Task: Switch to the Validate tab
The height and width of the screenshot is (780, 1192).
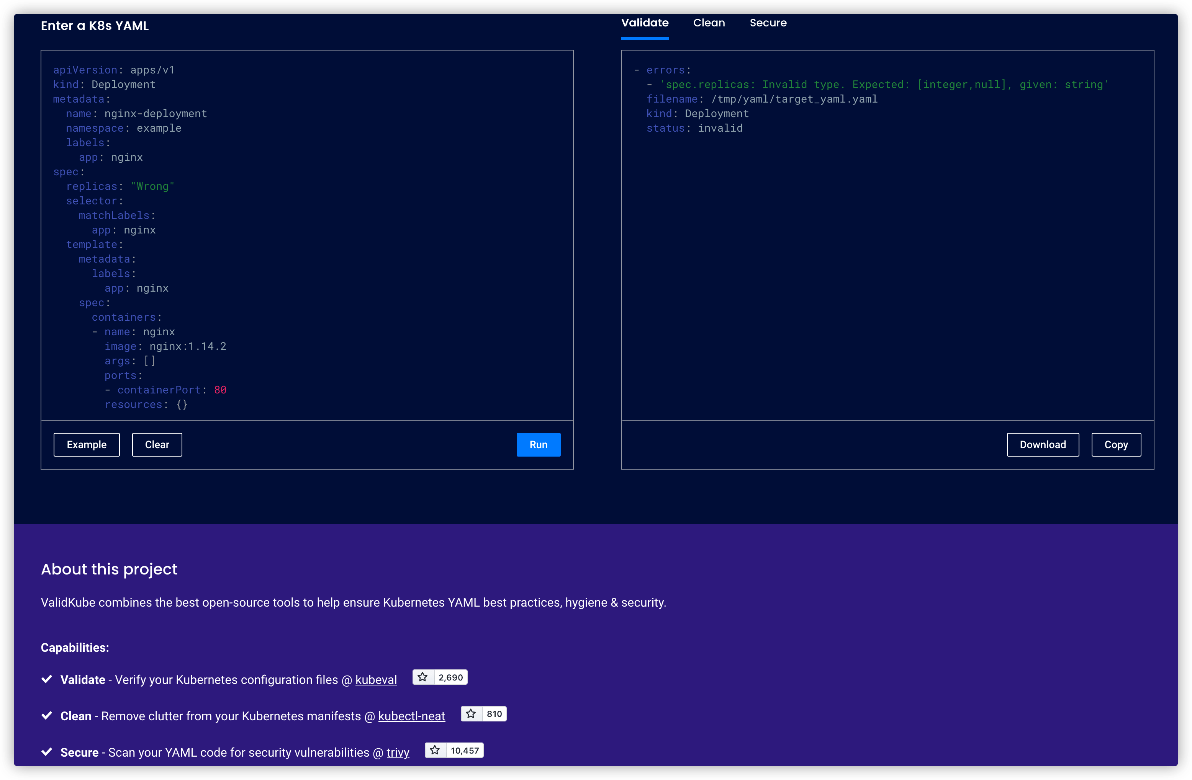Action: coord(645,23)
